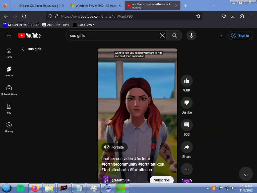This screenshot has width=257, height=193.
Task: Open more actions for the Short
Action: tap(186, 169)
